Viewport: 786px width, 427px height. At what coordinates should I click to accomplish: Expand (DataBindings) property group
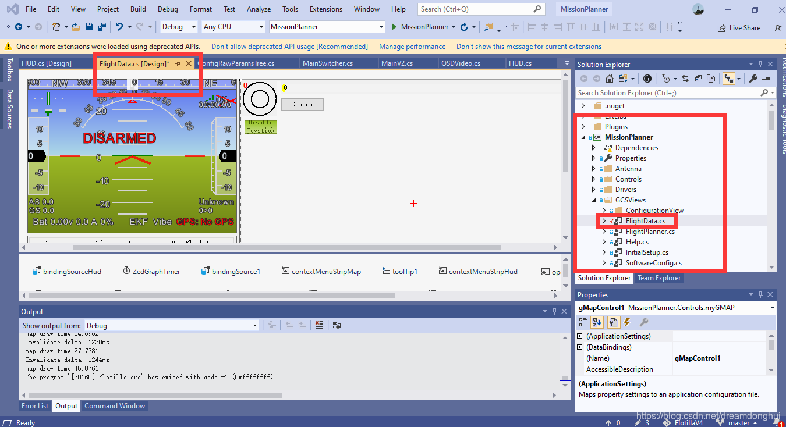point(580,347)
